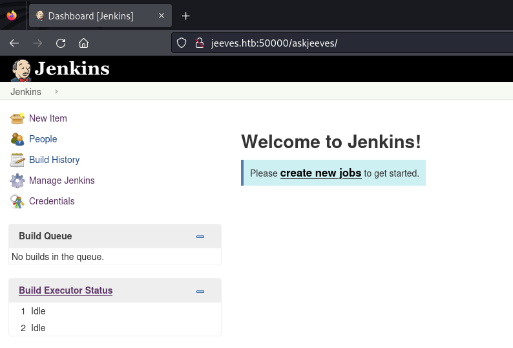
Task: Open the Jenkins breadcrumb link
Action: point(26,92)
